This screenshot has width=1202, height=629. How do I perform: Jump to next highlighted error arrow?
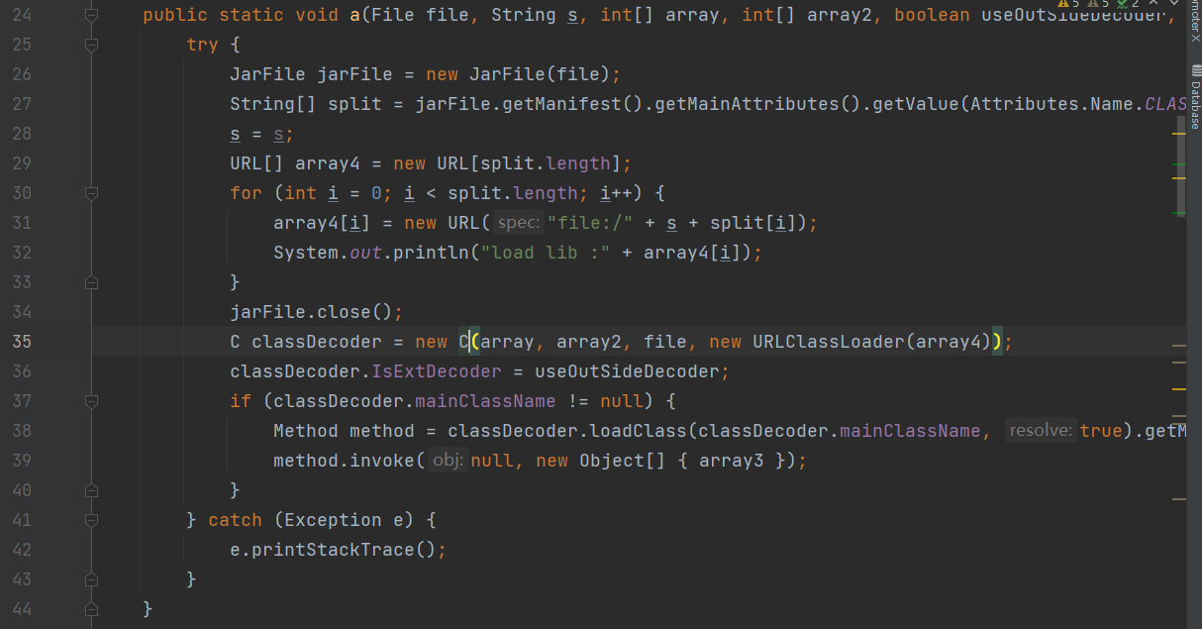click(x=1174, y=4)
